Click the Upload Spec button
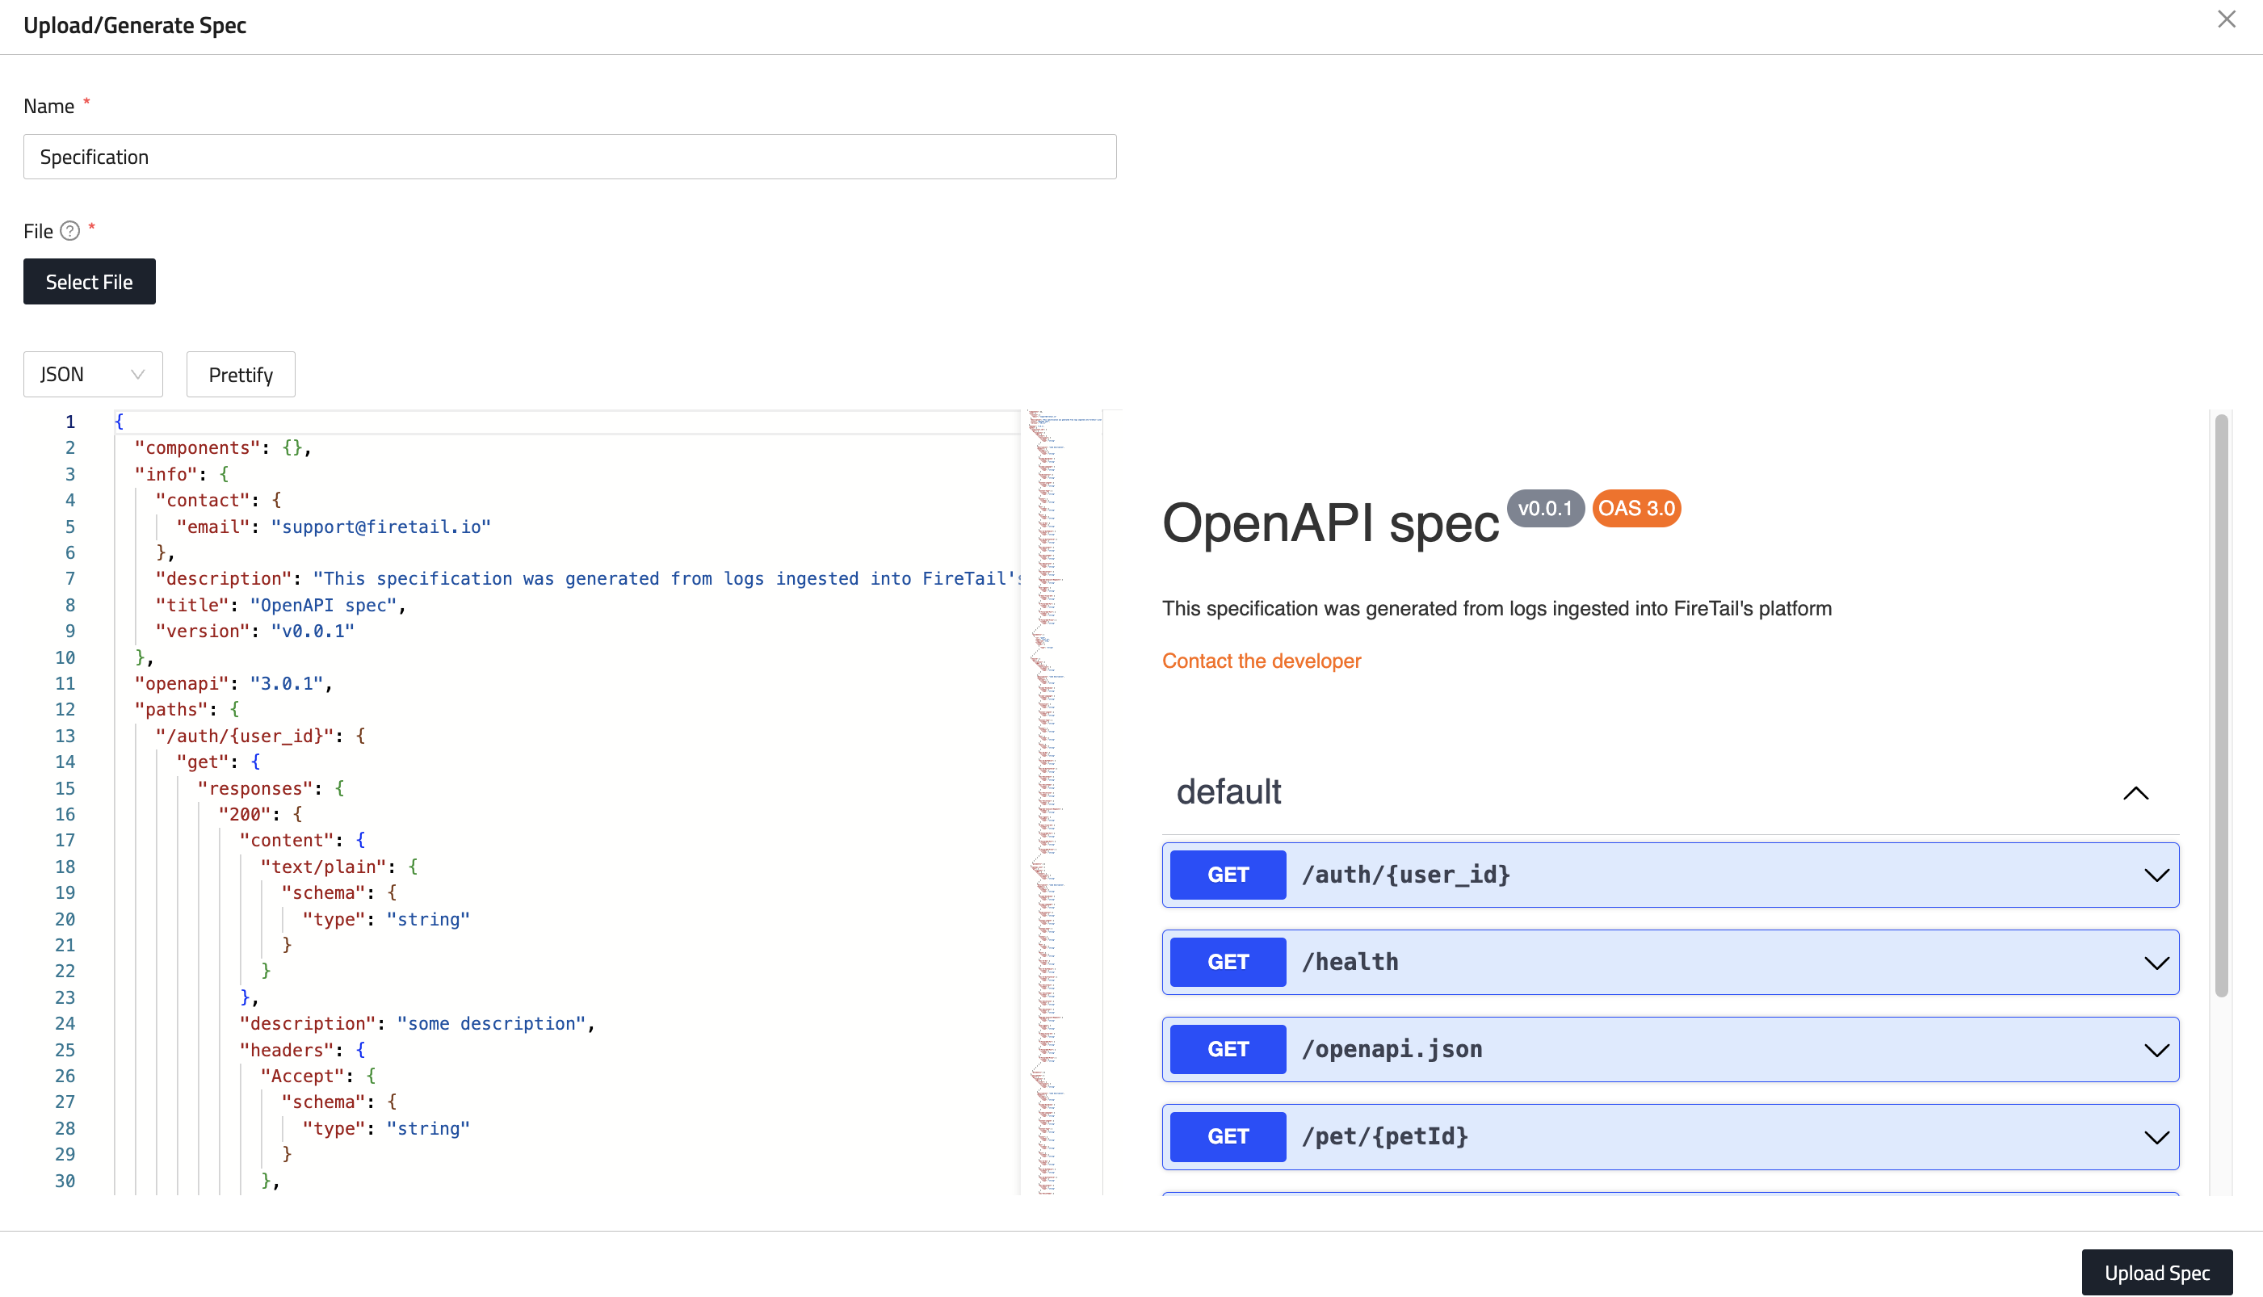 click(x=2156, y=1273)
